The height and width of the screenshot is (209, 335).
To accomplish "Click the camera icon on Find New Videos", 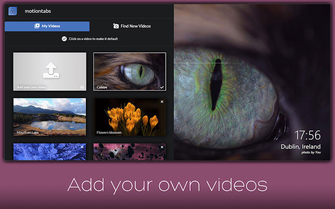I will click(x=116, y=26).
